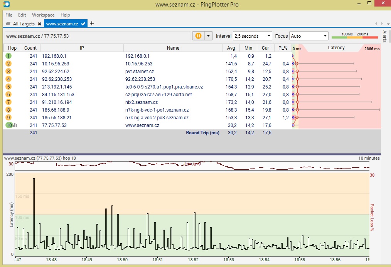Expand the Interval 2,5 seconds dropdown
Screen dimensions: 391x267
[x=253, y=36]
